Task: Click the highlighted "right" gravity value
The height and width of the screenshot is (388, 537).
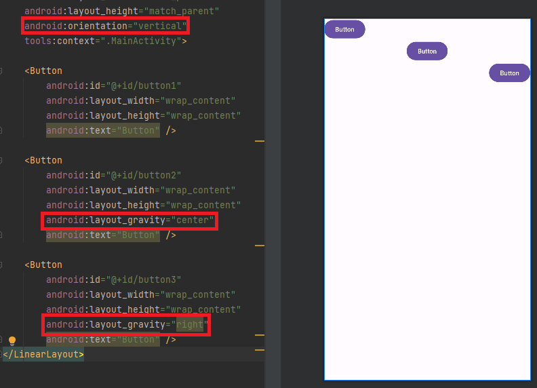Action: (190, 325)
